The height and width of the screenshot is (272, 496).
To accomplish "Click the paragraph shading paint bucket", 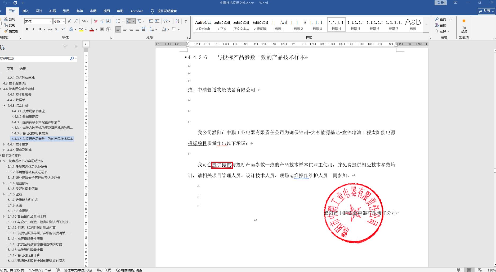I will [164, 29].
